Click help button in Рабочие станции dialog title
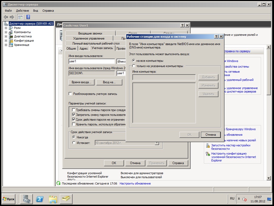 (216, 36)
